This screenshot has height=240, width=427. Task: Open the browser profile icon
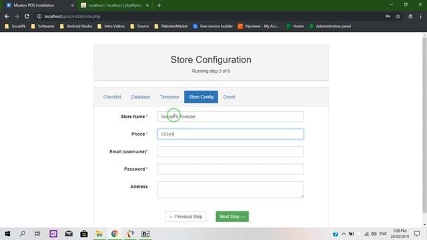coord(410,16)
